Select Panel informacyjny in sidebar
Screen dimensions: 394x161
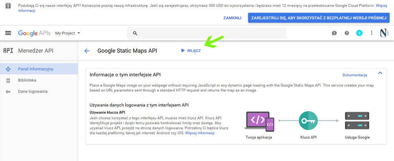pyautogui.click(x=39, y=69)
